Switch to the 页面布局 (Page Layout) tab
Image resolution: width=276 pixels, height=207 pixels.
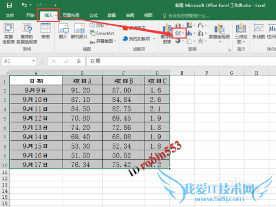tap(71, 15)
